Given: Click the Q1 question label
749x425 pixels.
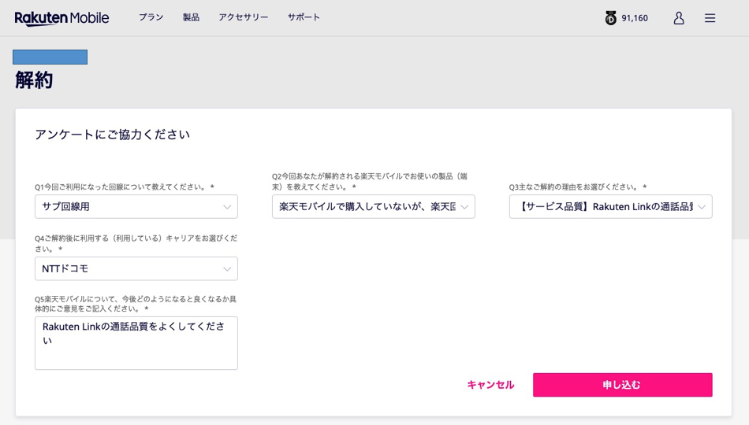Looking at the screenshot, I should click(125, 187).
